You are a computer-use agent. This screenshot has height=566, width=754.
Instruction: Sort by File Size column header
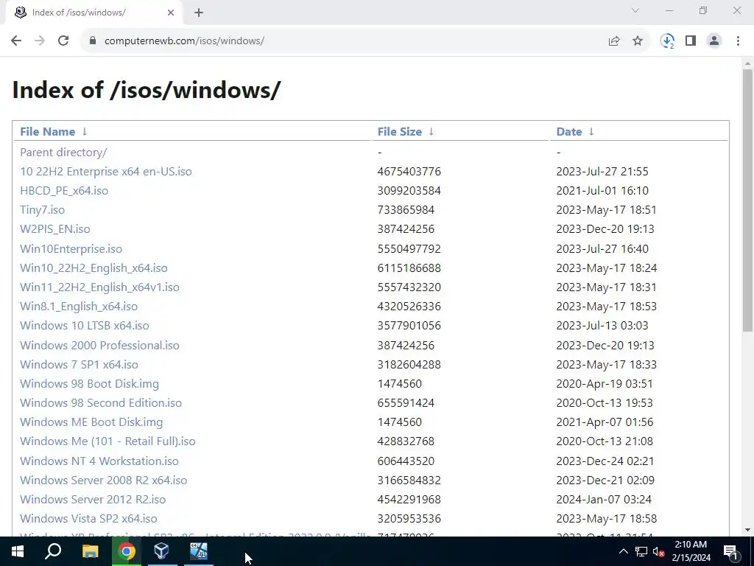coord(400,131)
